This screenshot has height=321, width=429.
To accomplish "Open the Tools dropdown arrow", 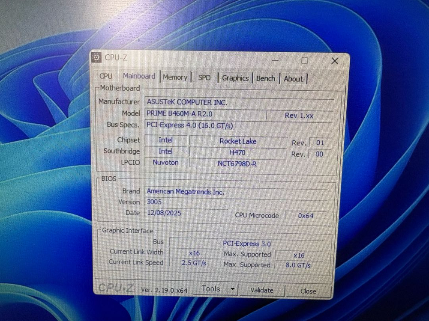I will (232, 289).
